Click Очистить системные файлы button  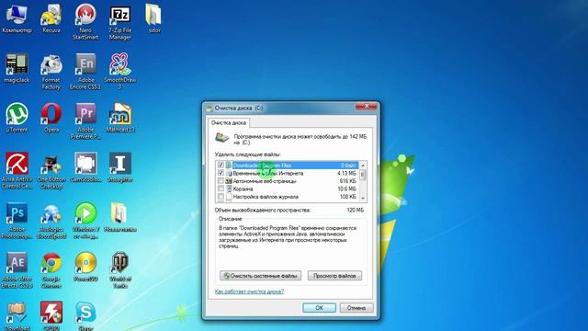[x=260, y=276]
